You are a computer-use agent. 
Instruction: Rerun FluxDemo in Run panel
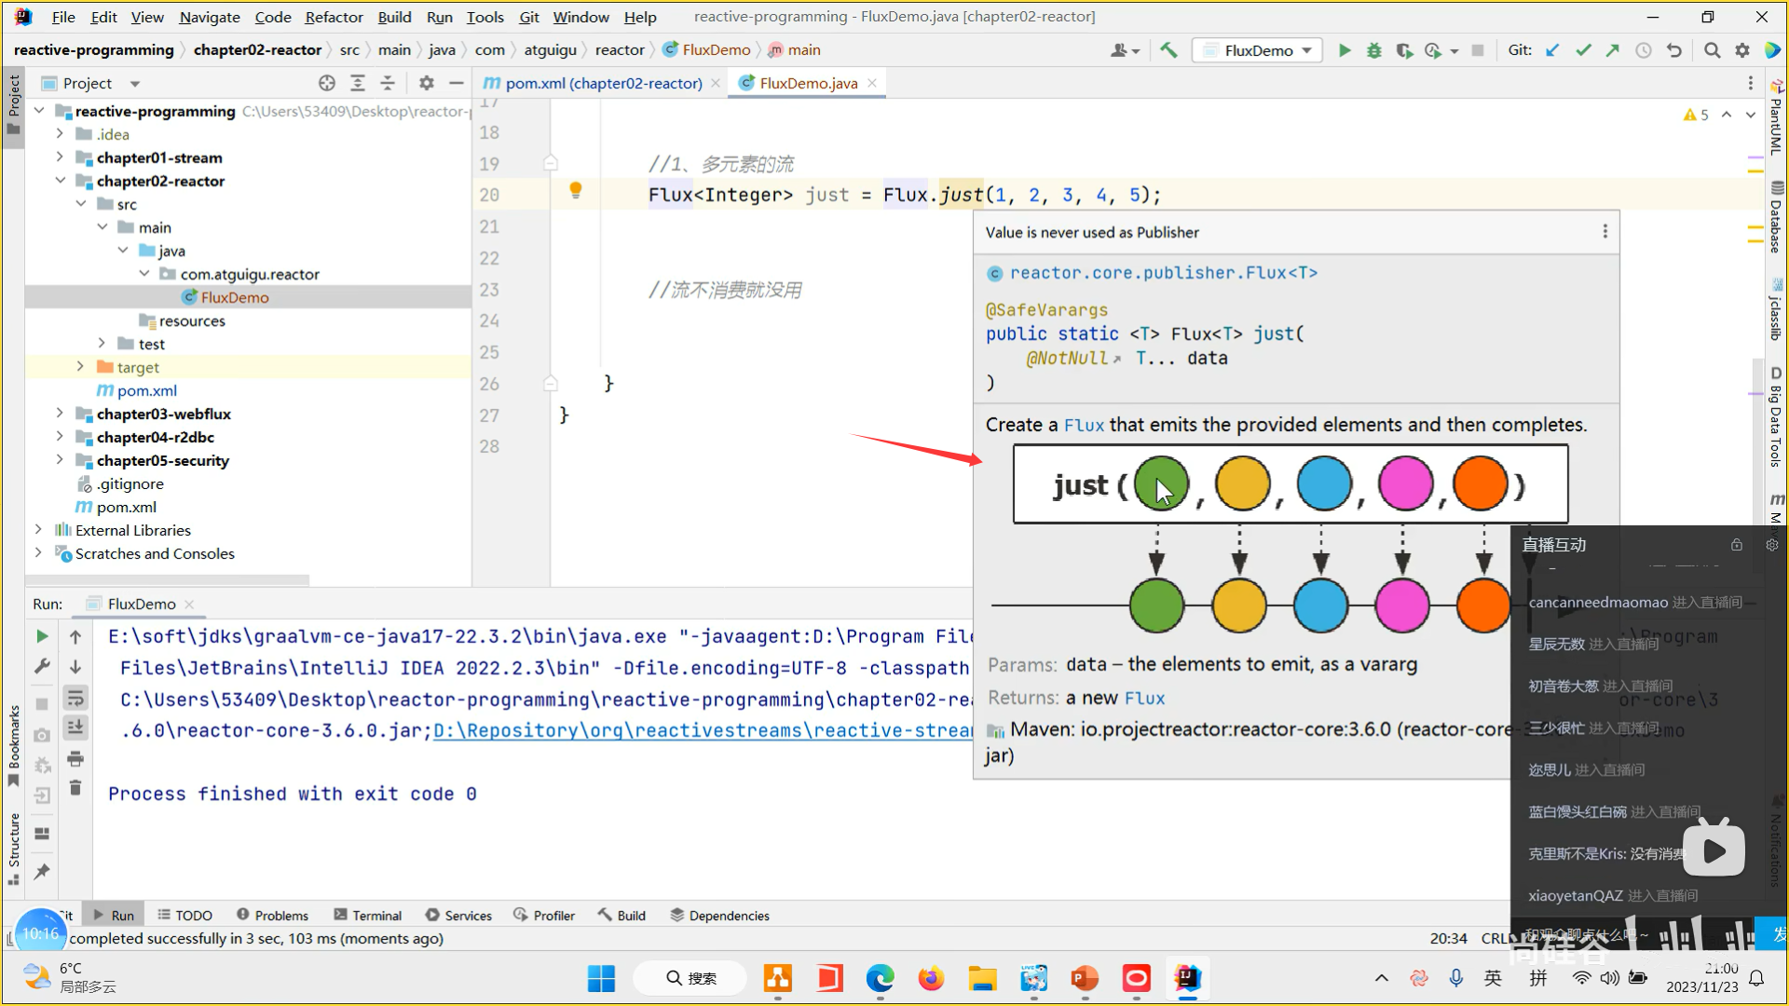point(42,636)
